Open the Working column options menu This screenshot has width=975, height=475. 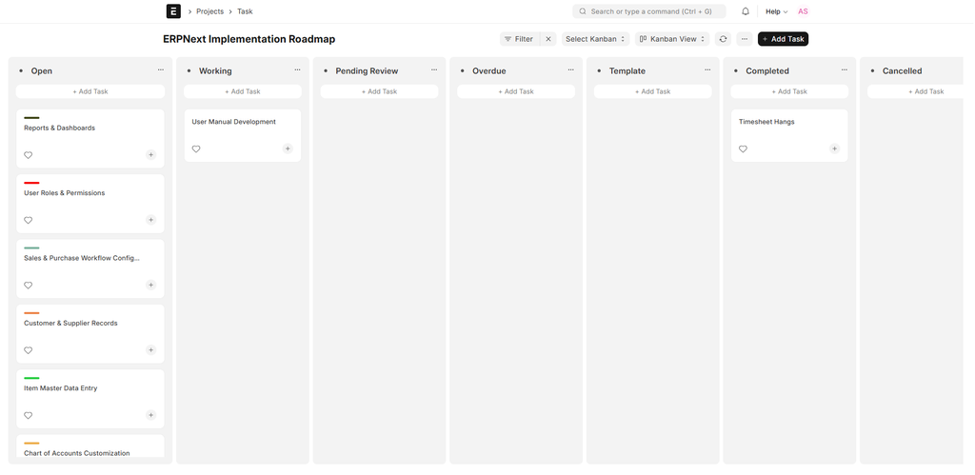297,70
